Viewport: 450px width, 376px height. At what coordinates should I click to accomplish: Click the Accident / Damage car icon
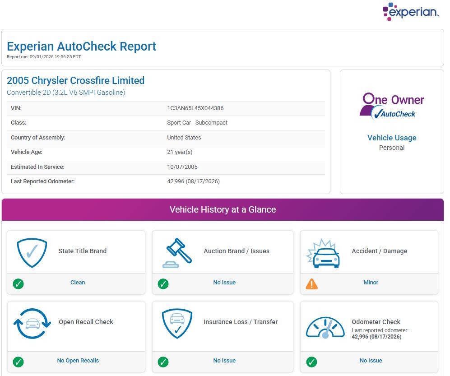(x=323, y=253)
